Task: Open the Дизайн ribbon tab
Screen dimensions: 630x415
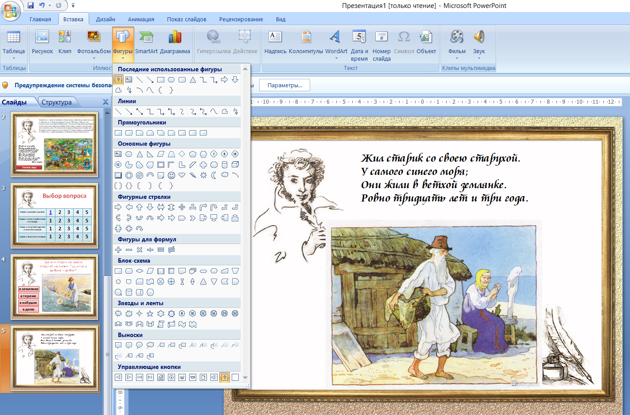Action: click(105, 19)
